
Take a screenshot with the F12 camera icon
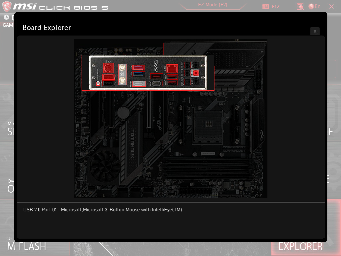point(265,6)
